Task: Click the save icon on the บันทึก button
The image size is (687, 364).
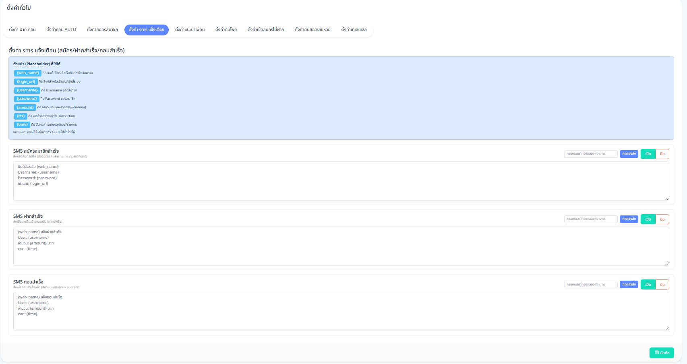Action: (657, 353)
